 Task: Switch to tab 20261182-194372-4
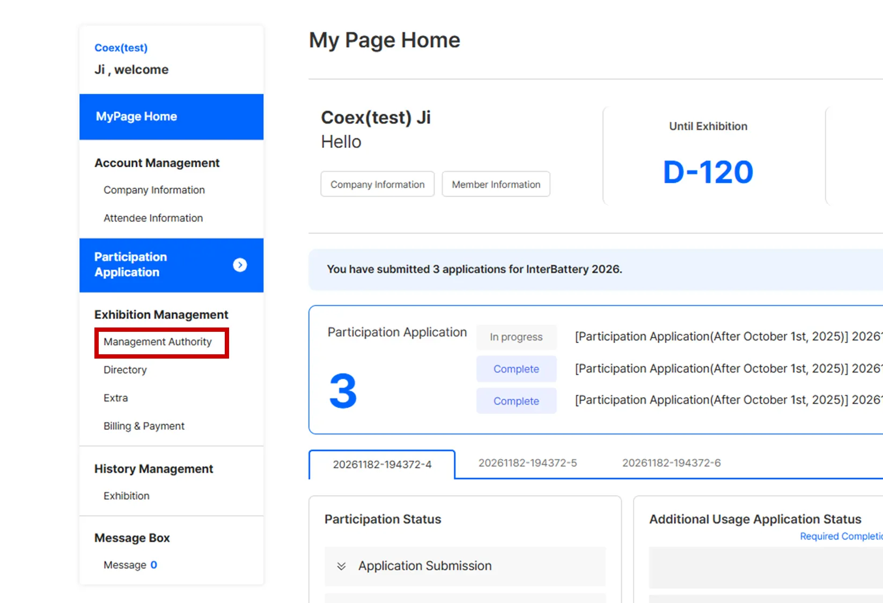coord(382,464)
